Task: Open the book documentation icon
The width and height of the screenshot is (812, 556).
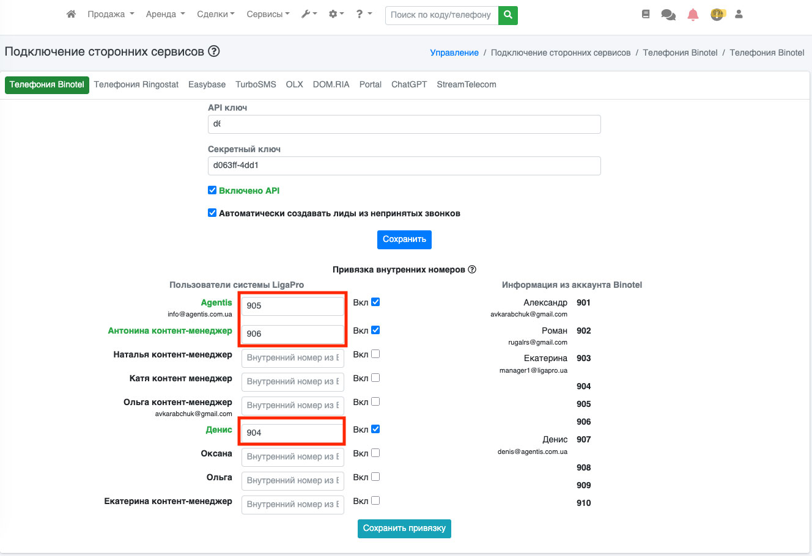Action: tap(646, 14)
